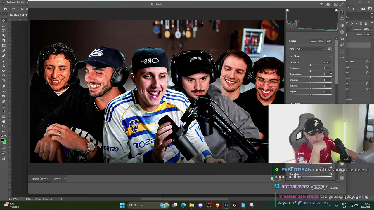Select the Frame tool
This screenshot has height=210, width=374.
(x=4, y=45)
